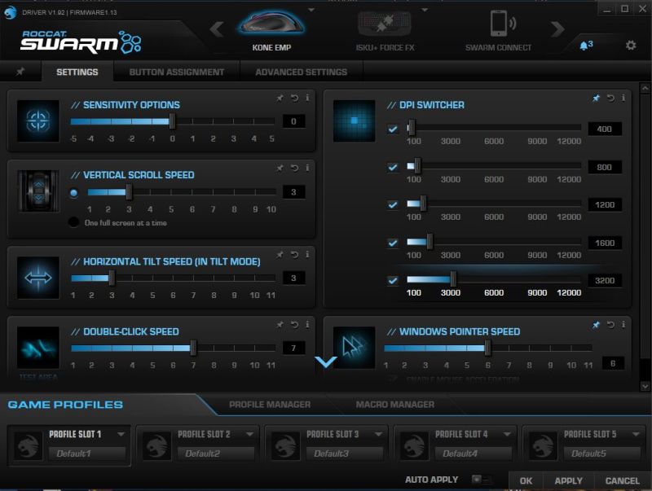Expand more settings with the blue chevron
The image size is (652, 491).
pos(326,362)
